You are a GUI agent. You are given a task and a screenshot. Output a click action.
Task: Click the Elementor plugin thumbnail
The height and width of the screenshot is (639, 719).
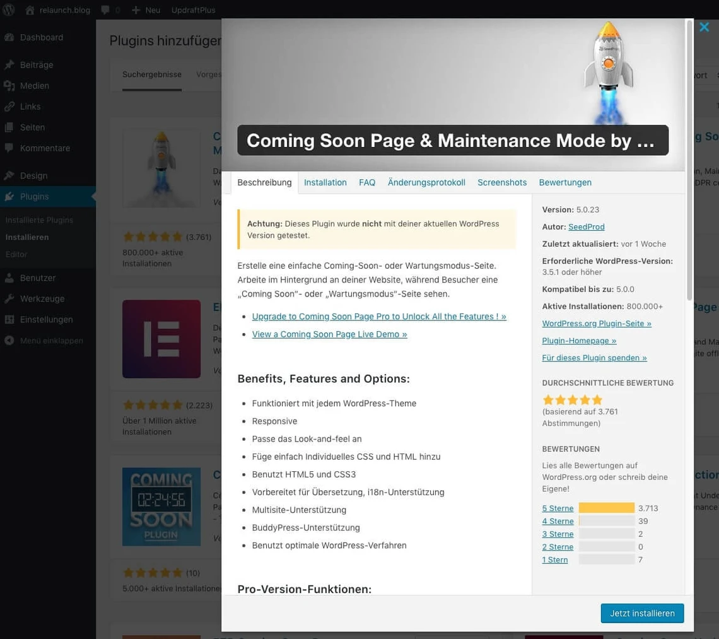coord(161,339)
